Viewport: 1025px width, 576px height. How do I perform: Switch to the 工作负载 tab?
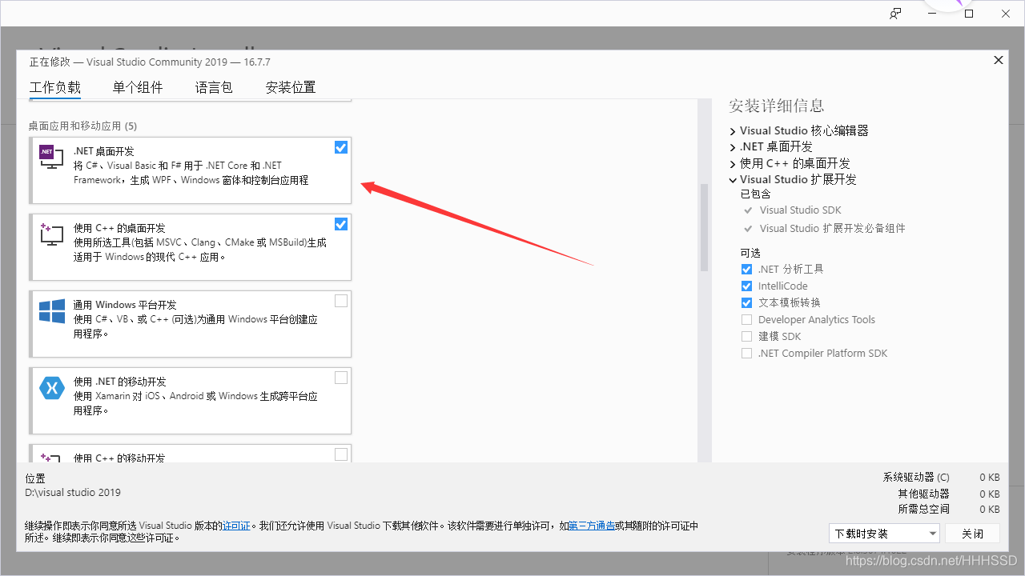55,87
